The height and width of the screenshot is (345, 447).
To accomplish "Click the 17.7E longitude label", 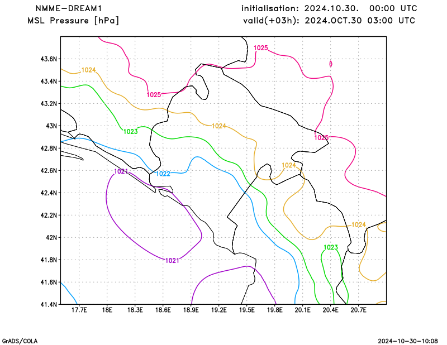I will coord(79,310).
